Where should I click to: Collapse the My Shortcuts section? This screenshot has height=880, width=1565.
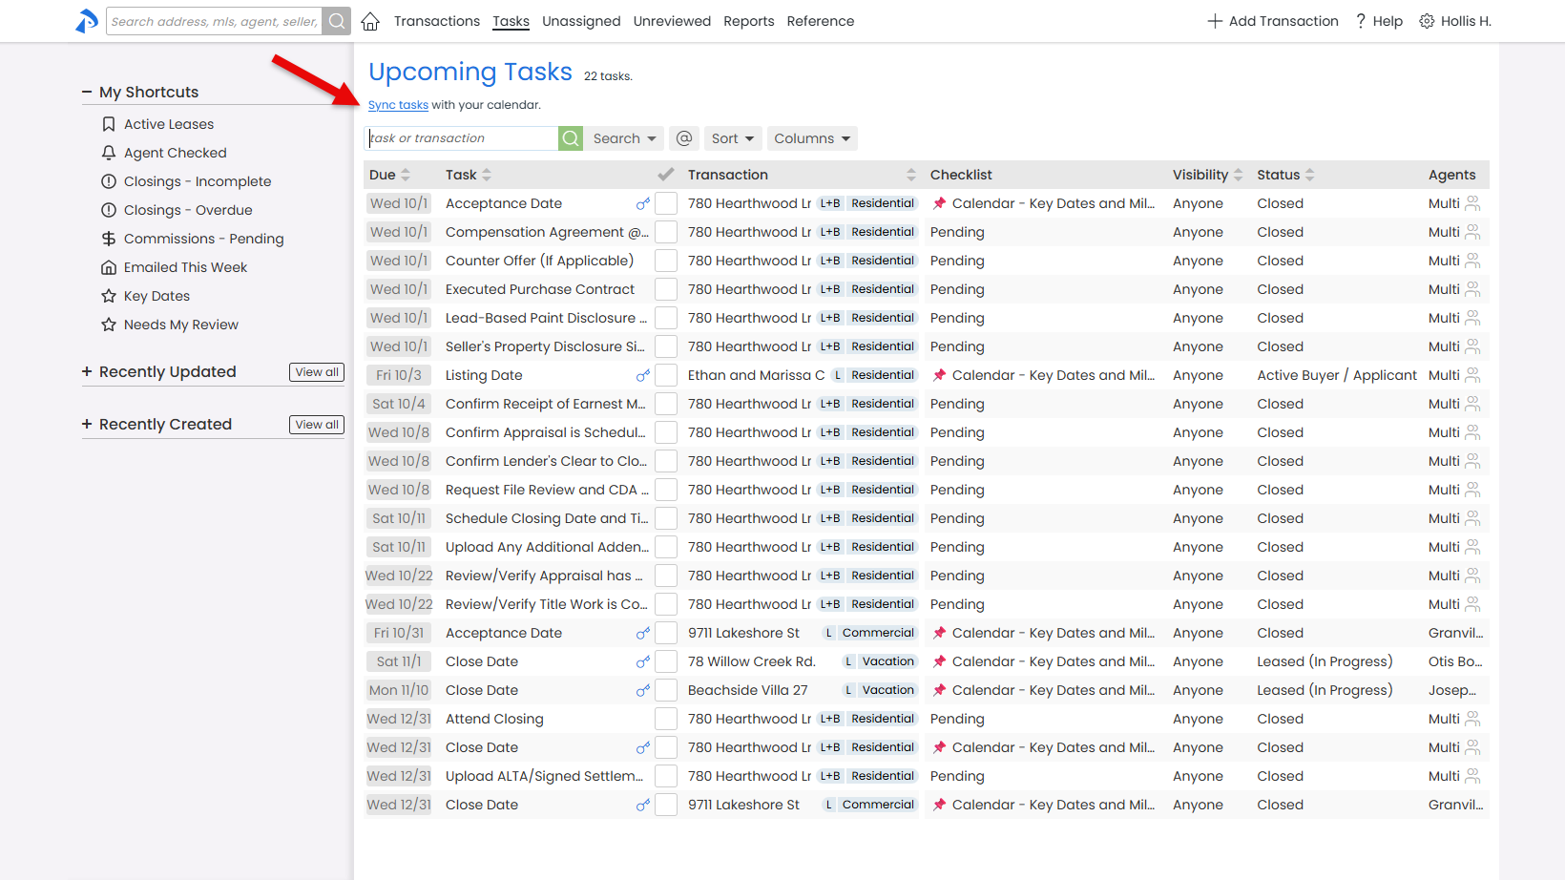pyautogui.click(x=87, y=92)
